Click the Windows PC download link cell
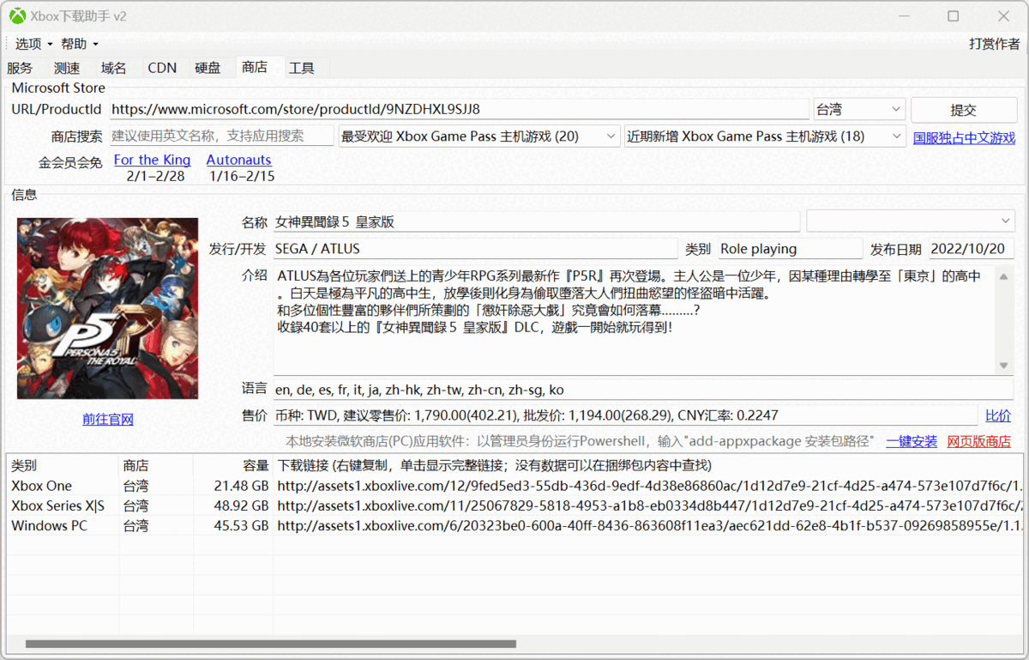The width and height of the screenshot is (1029, 660). (x=649, y=525)
